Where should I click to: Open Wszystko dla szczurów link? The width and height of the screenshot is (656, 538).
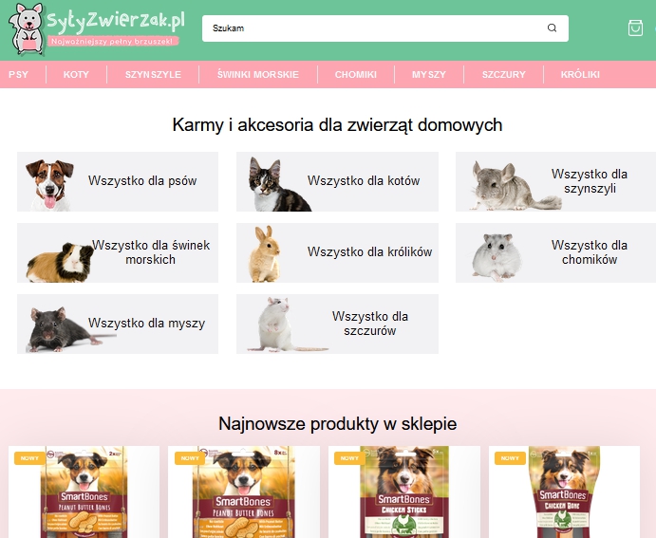click(x=369, y=324)
